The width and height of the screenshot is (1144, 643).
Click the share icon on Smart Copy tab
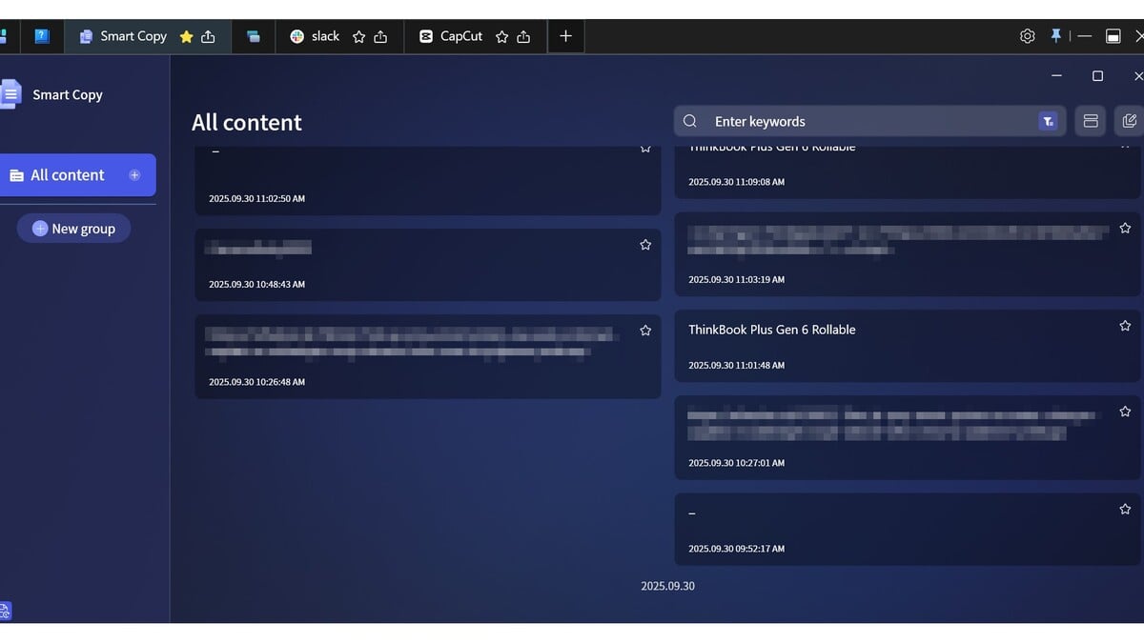tap(208, 36)
